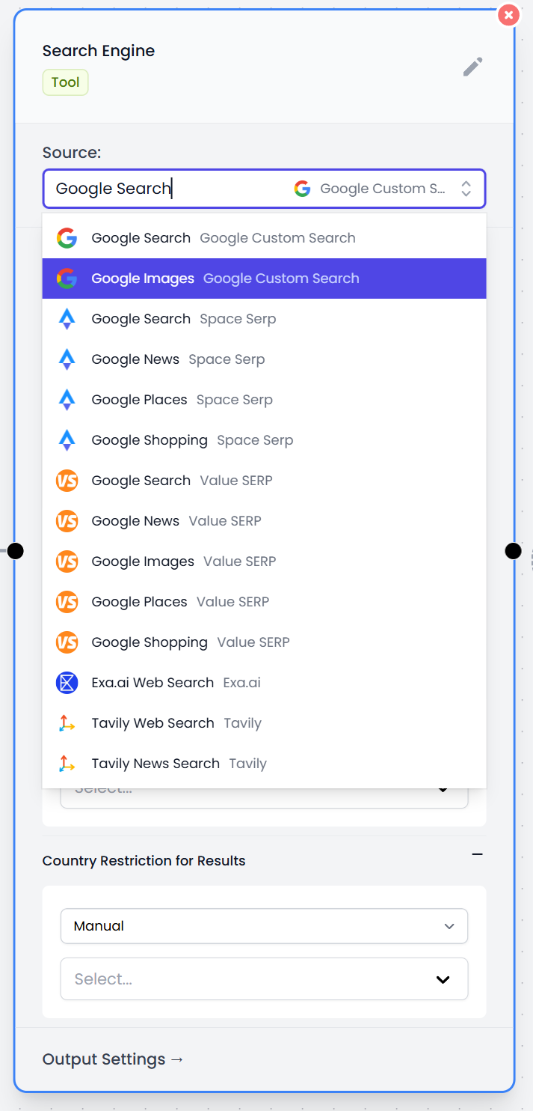
Task: Click the Value SERP icon beside Google Images
Action: (x=67, y=561)
